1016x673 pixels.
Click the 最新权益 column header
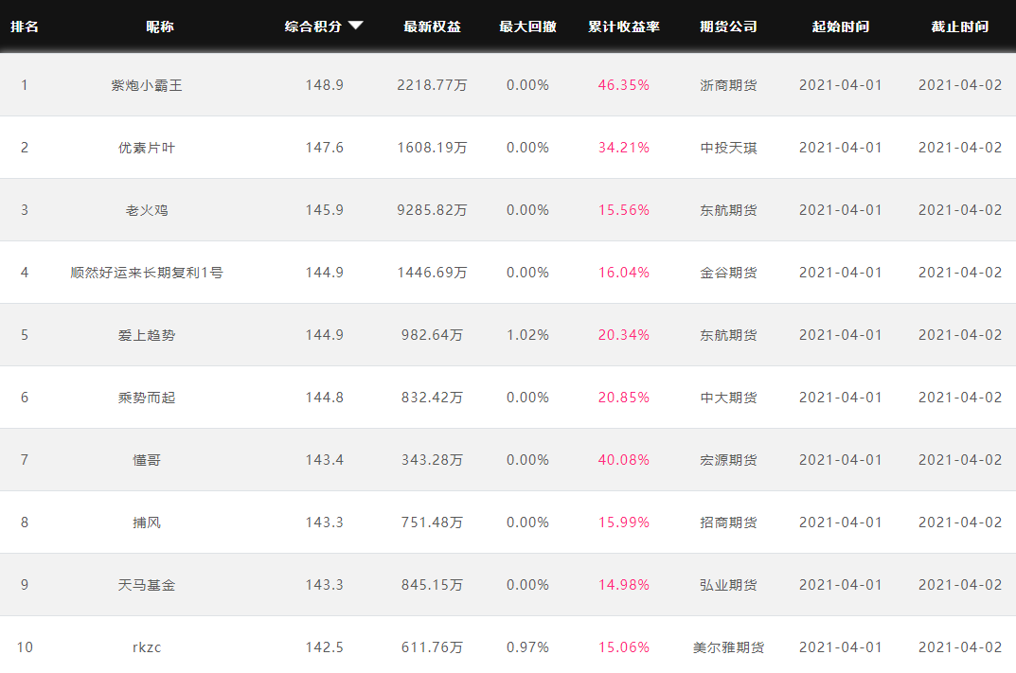432,27
